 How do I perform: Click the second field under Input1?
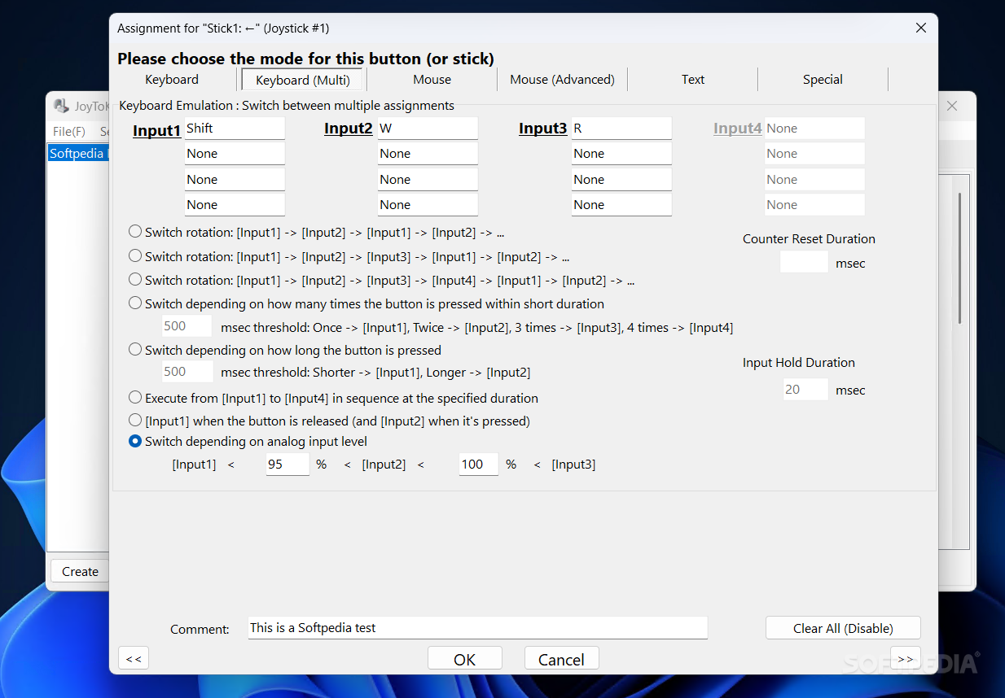click(235, 154)
